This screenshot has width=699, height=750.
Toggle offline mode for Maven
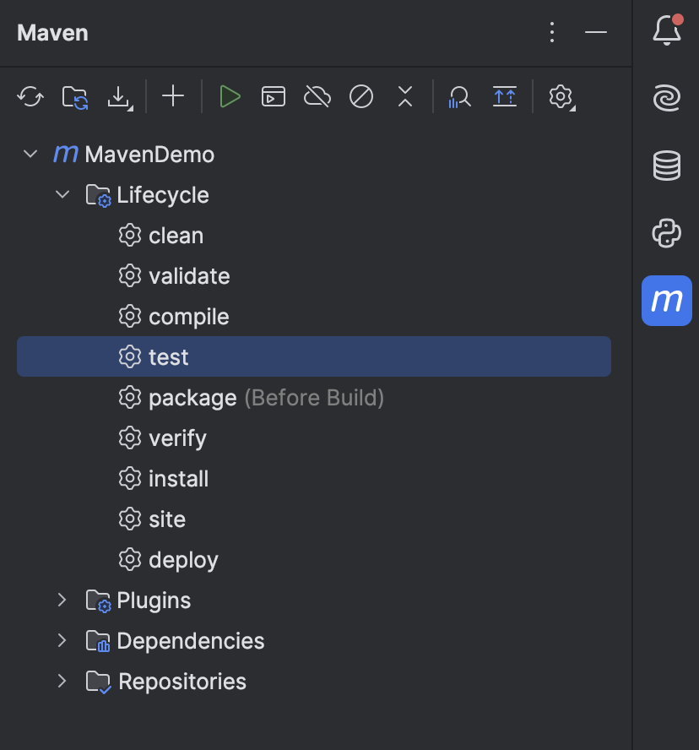pos(317,95)
